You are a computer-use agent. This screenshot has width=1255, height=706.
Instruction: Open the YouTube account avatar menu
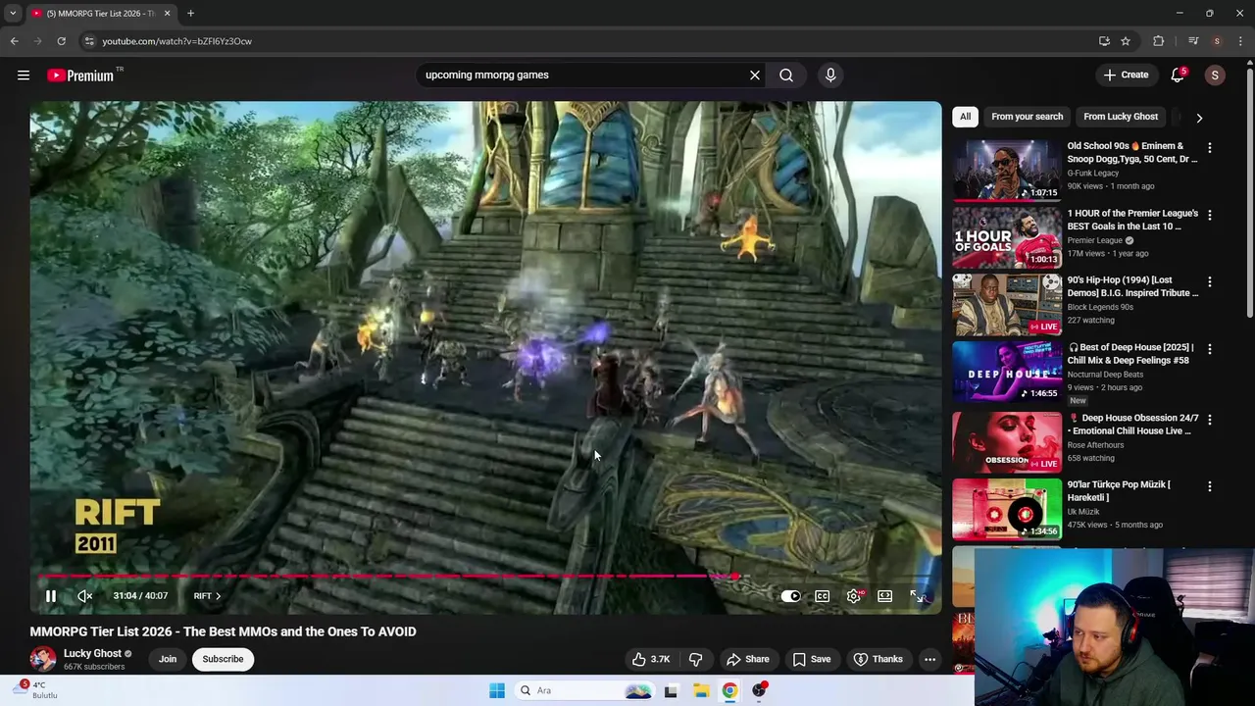click(1215, 76)
